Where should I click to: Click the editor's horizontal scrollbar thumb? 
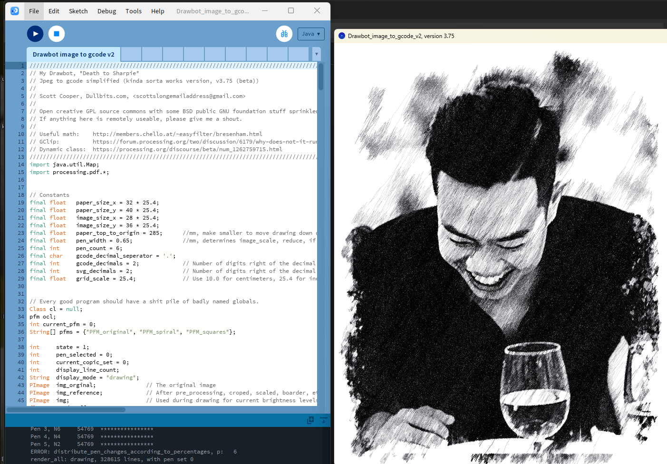coord(67,410)
